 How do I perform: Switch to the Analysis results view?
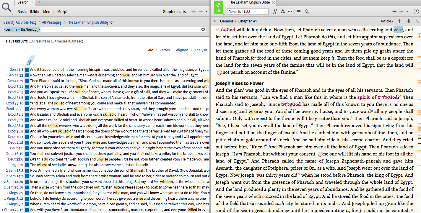[201, 50]
